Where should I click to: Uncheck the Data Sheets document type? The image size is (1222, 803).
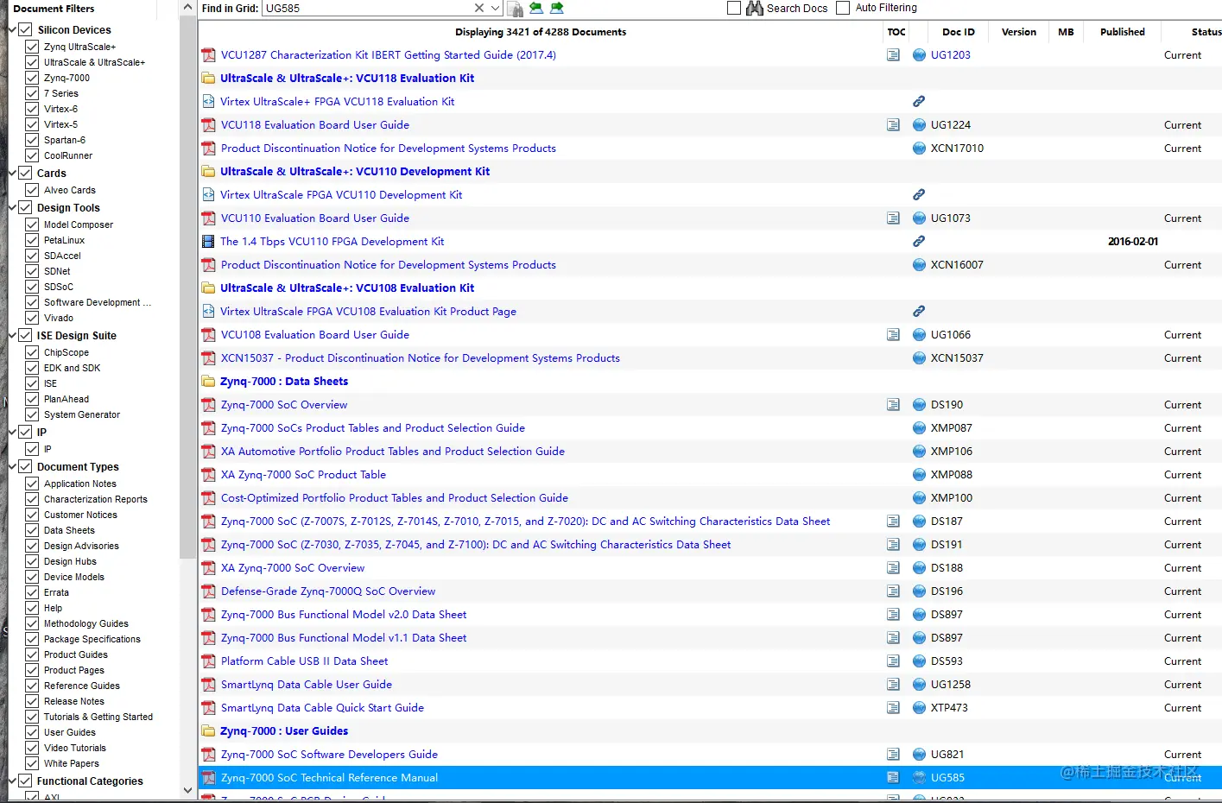pyautogui.click(x=32, y=530)
